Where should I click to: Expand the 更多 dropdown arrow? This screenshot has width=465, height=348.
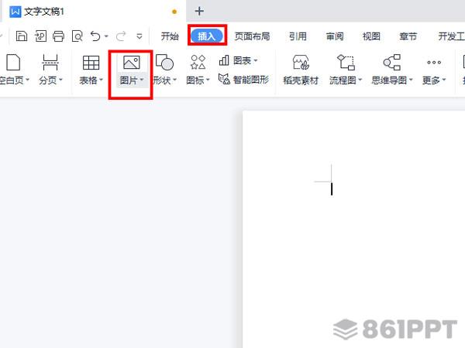[444, 80]
